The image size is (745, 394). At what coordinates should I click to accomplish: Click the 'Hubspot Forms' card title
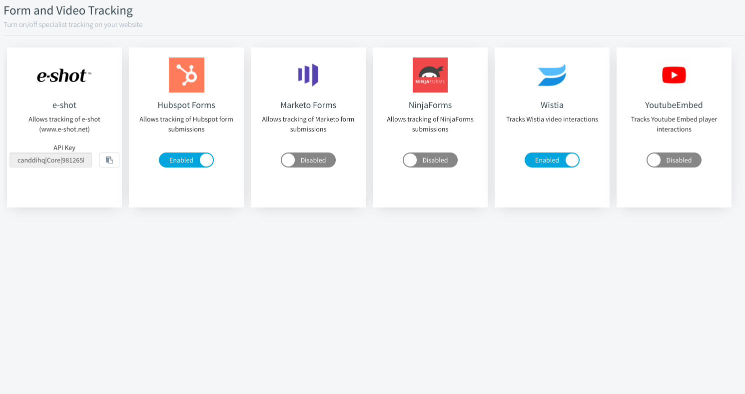tap(186, 105)
